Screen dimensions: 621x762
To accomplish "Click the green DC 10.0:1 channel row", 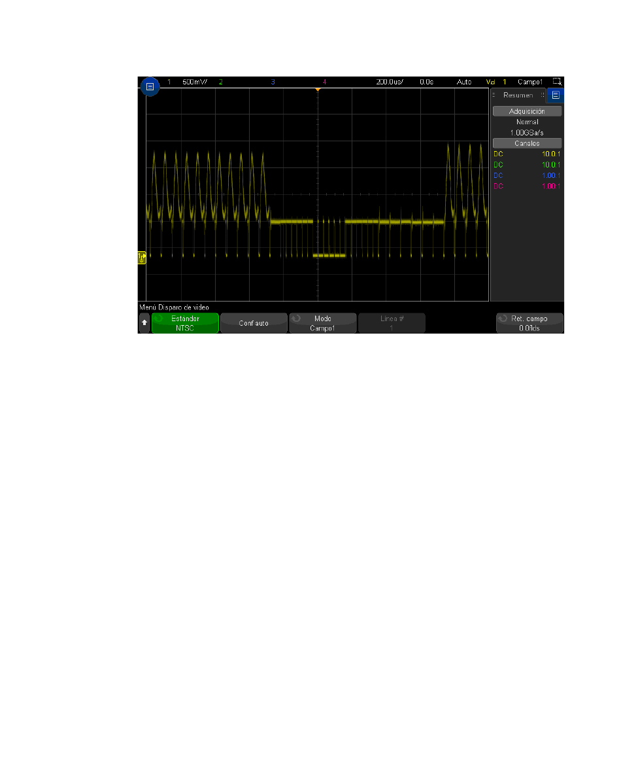I will point(527,165).
